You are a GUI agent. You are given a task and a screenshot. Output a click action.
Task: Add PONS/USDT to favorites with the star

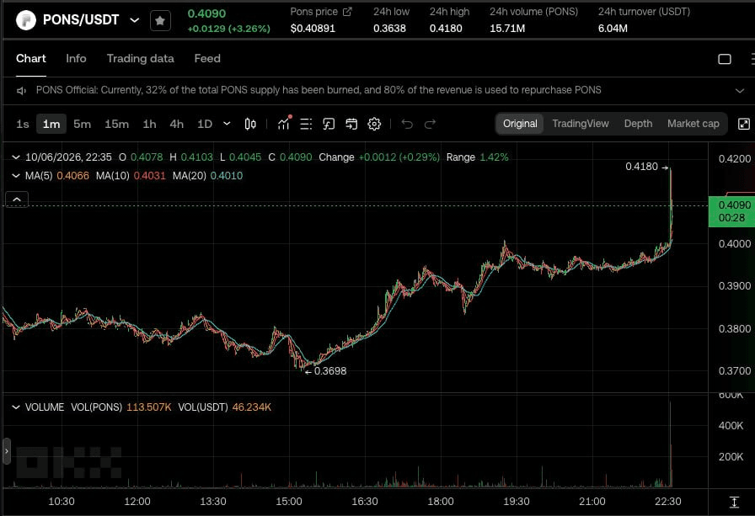tap(160, 21)
